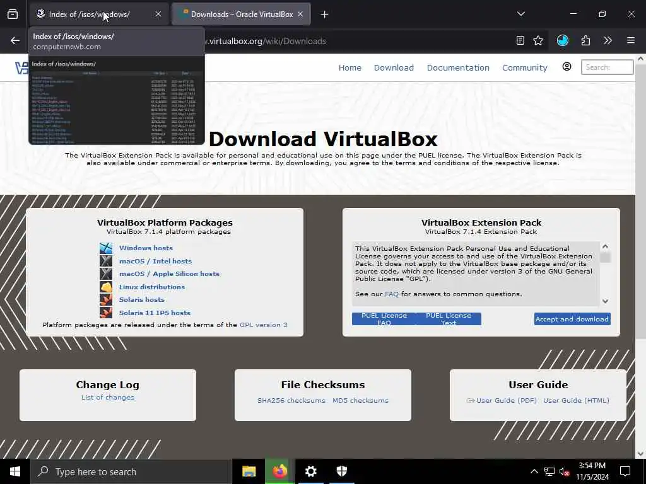
Task: Click the Windows hosts icon
Action: point(106,248)
